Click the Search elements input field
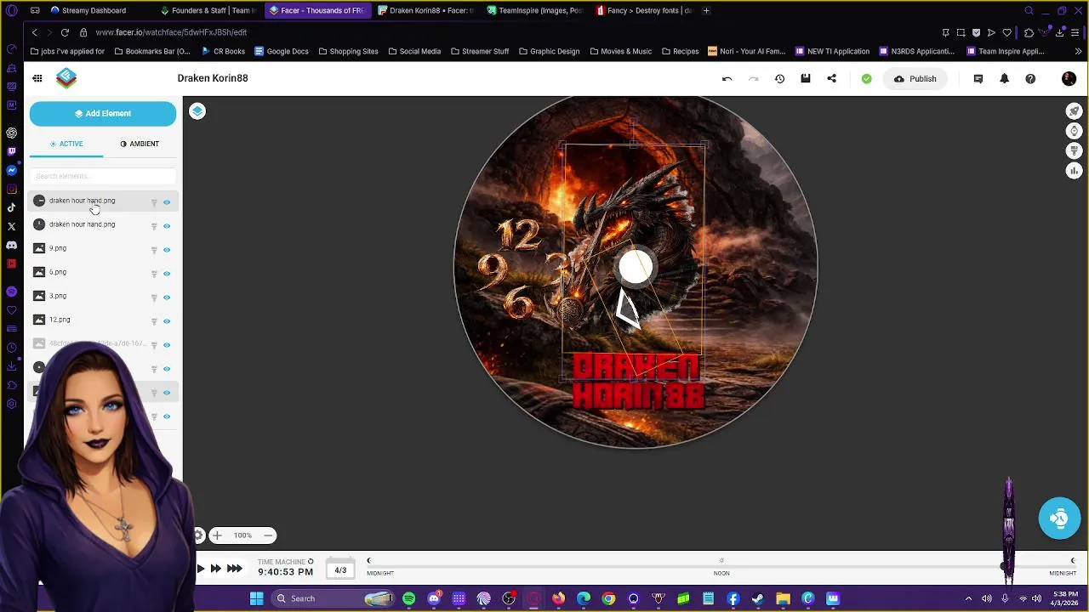The width and height of the screenshot is (1089, 612). tap(103, 176)
